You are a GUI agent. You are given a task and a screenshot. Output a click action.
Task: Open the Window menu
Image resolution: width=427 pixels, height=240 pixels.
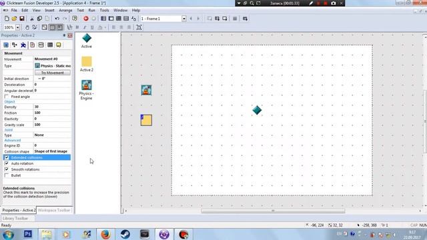[x=120, y=11]
